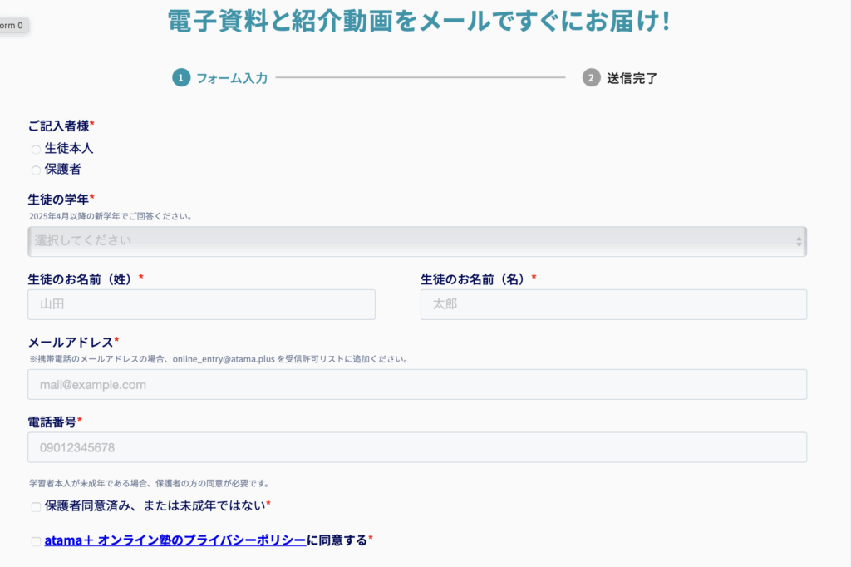The image size is (851, 567).
Task: Check the 保護者同意済み consent checkbox
Action: 36,507
